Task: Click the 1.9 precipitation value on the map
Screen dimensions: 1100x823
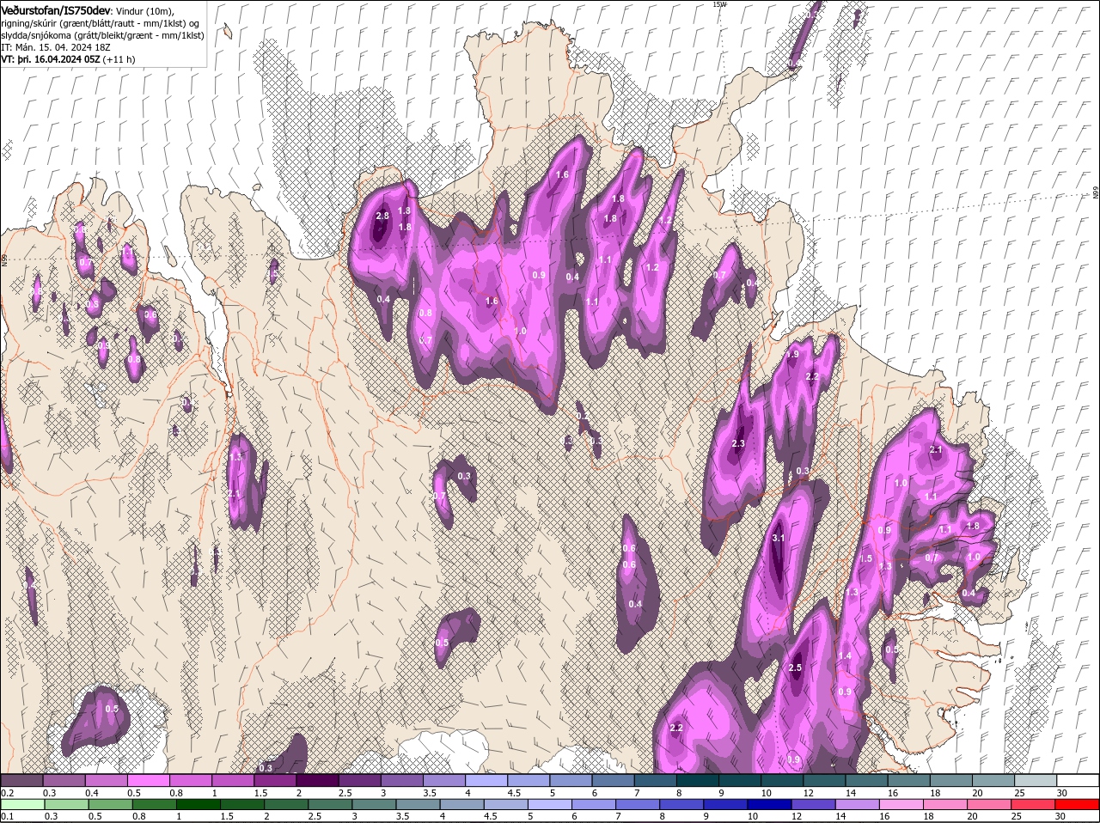Action: pyautogui.click(x=793, y=354)
